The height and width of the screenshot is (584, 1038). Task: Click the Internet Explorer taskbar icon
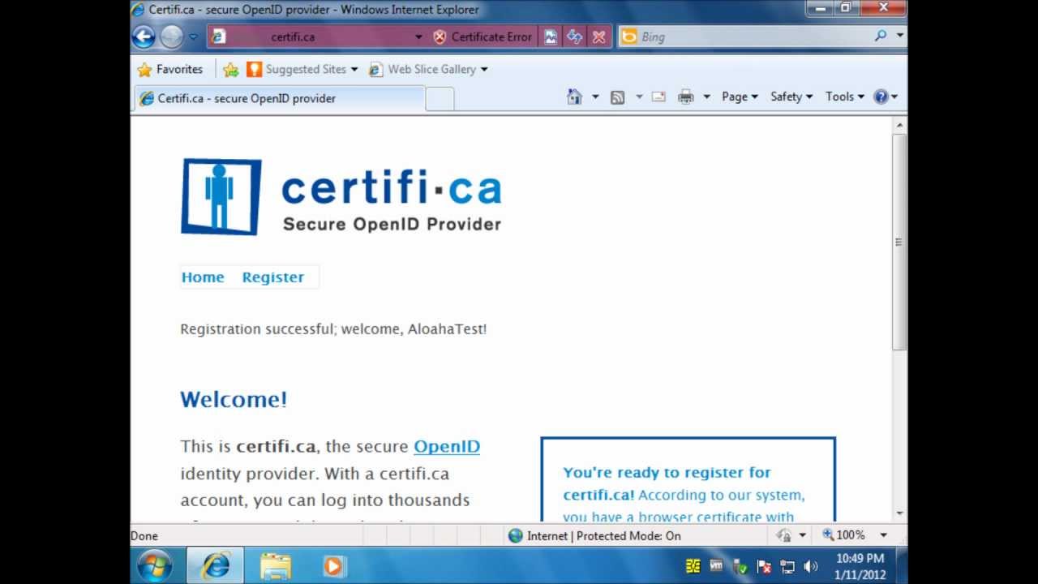(x=216, y=565)
